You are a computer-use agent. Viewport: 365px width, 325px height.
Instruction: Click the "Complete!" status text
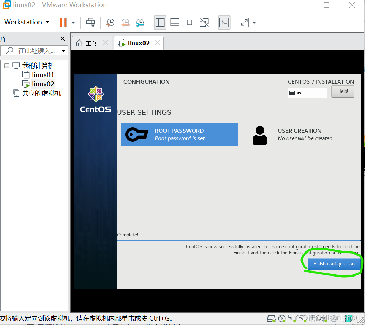pos(128,235)
